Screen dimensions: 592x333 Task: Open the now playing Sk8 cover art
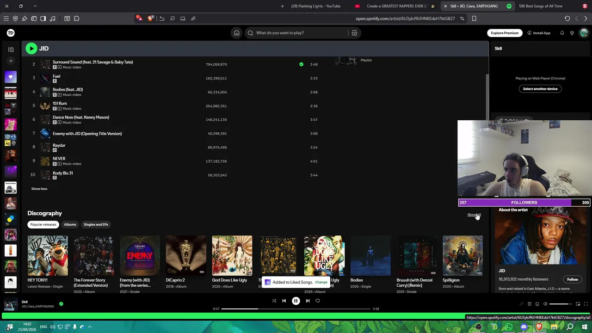[x=11, y=304]
